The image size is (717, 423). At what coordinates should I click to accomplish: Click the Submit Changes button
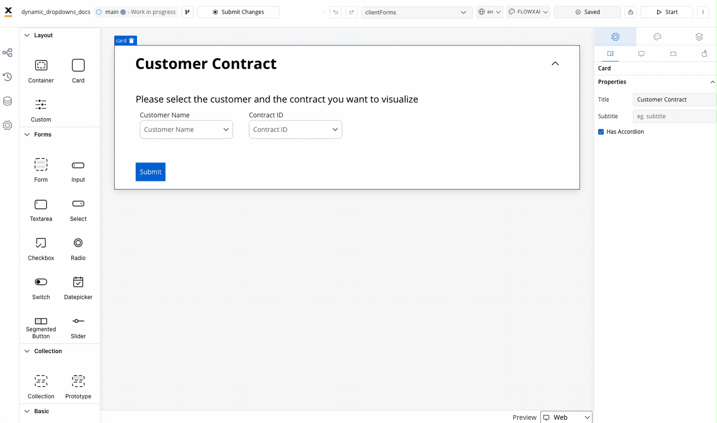point(238,12)
